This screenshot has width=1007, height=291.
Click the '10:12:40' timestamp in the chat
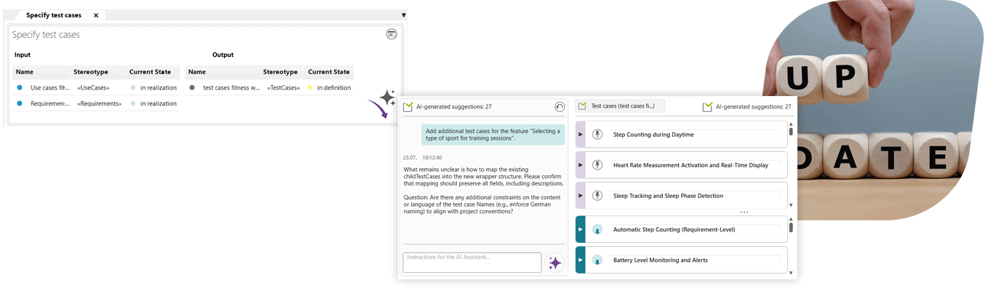[x=432, y=157]
